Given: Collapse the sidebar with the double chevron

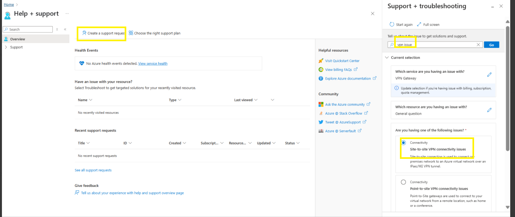Looking at the screenshot, I should [x=65, y=29].
